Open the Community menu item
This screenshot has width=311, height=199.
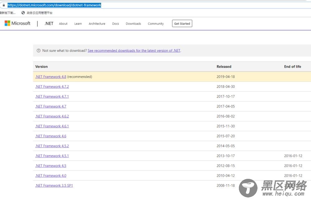pos(156,24)
